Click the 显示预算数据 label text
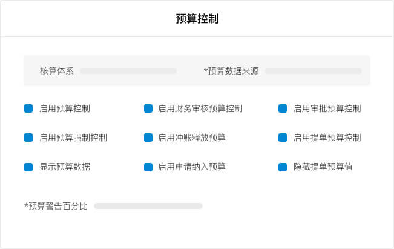The width and height of the screenshot is (394, 249). 65,167
